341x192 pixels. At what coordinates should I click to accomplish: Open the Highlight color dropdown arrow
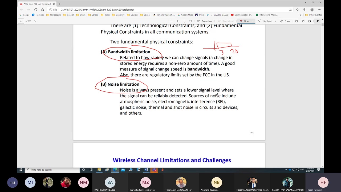[x=275, y=21]
